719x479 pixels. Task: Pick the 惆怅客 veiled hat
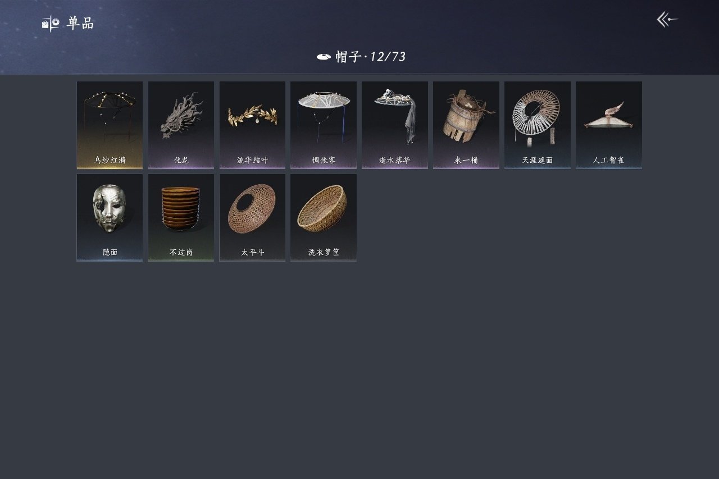324,125
